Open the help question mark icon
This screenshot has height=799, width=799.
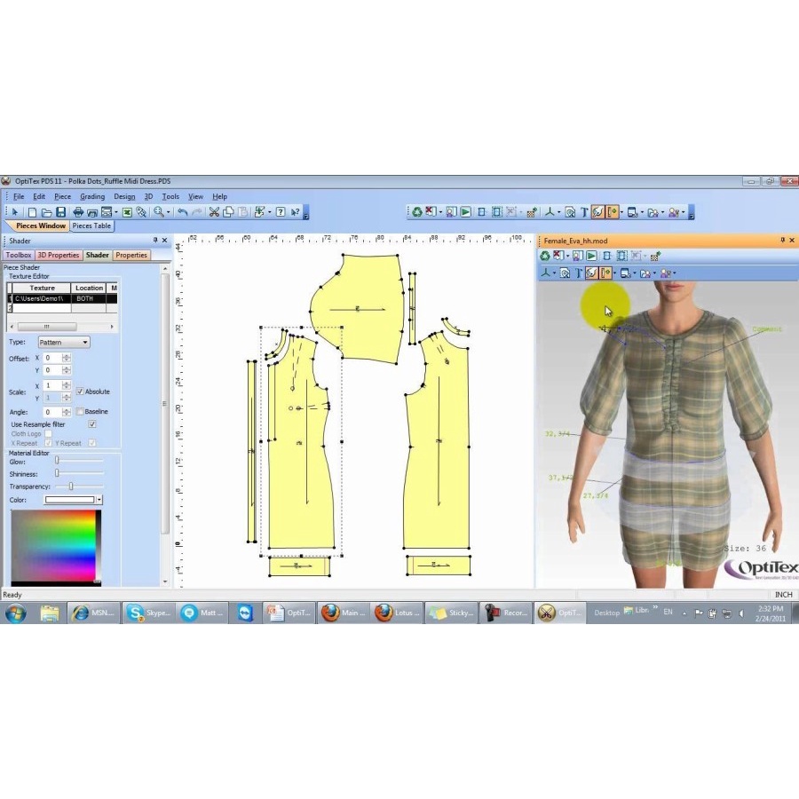[281, 212]
